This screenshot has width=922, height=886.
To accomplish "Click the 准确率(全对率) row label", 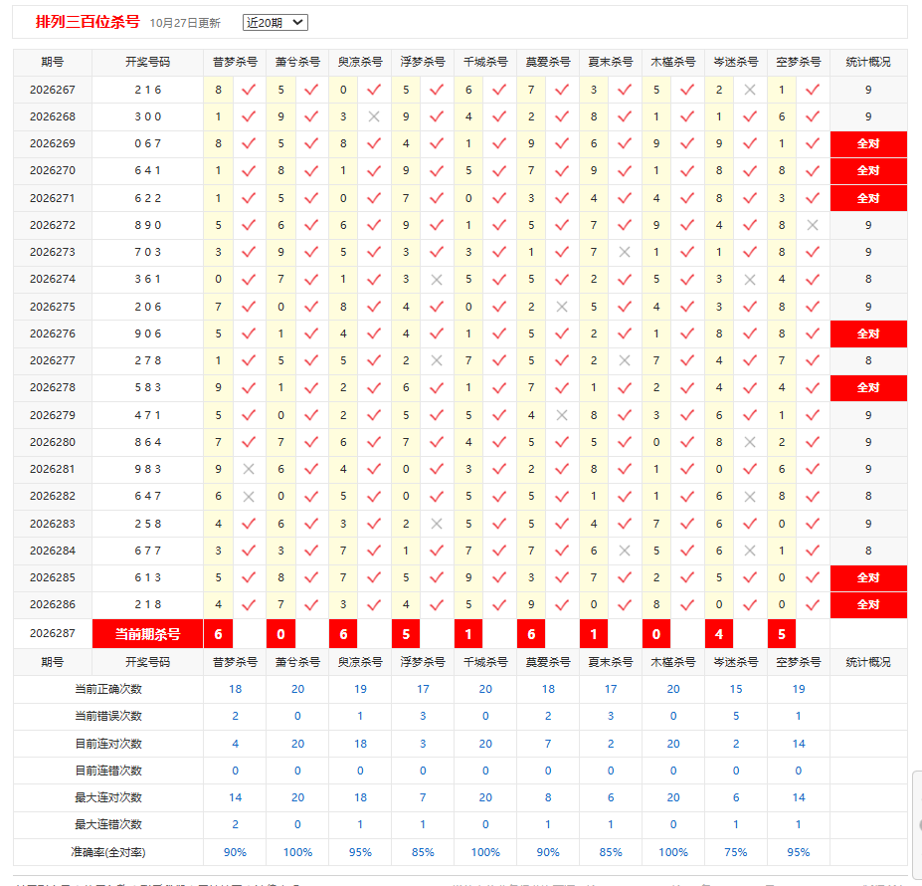I will point(108,852).
